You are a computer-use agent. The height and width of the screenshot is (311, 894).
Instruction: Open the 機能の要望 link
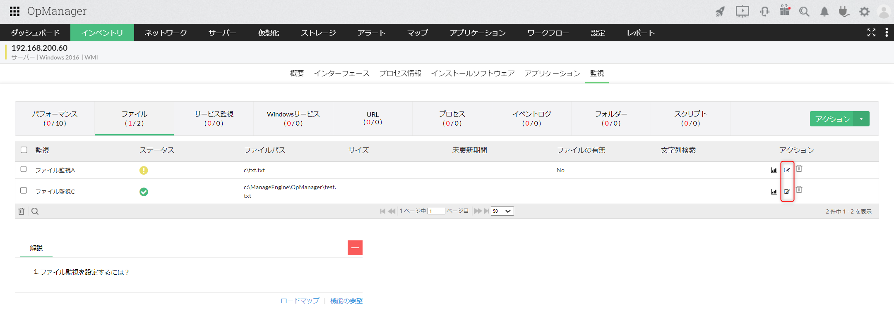[x=346, y=301]
